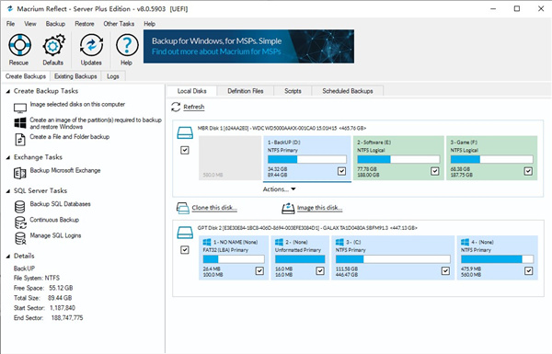Collapse the Create Backup Tasks section

(8, 91)
